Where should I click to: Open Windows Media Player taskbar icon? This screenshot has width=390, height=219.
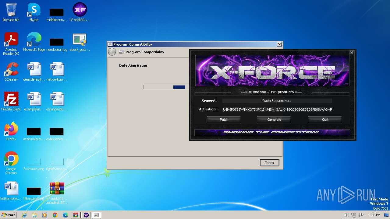(45, 215)
